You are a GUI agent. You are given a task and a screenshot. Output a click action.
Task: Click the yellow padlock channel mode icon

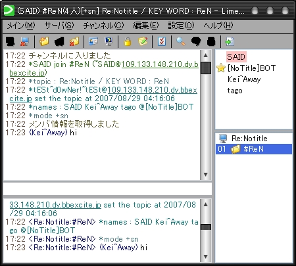coord(128,41)
